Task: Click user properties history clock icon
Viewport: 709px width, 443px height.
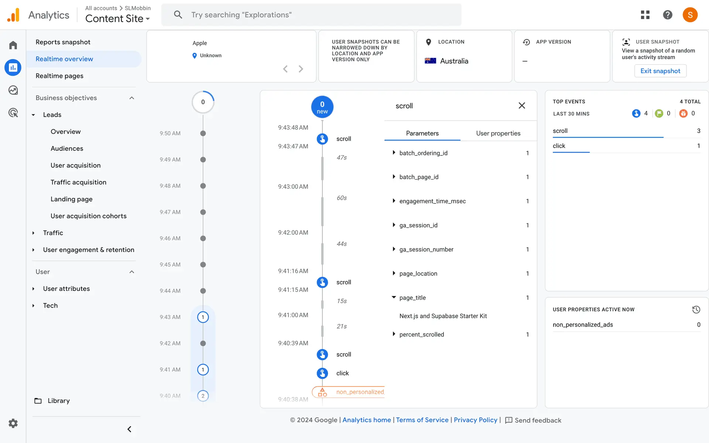Action: click(x=696, y=309)
